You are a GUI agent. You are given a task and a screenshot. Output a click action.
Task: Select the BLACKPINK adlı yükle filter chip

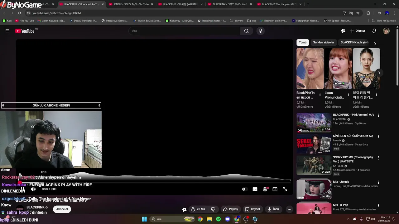(x=354, y=42)
